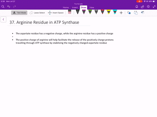
Task: Pick the green pen
Action: [x=90, y=12]
